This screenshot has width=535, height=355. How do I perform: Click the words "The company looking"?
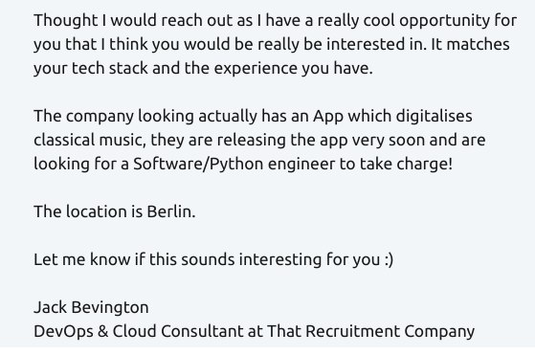114,117
